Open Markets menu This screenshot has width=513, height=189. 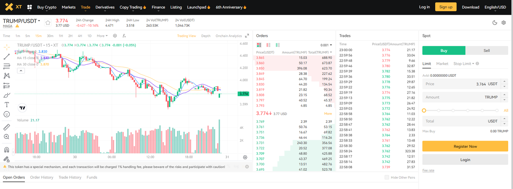tap(69, 7)
